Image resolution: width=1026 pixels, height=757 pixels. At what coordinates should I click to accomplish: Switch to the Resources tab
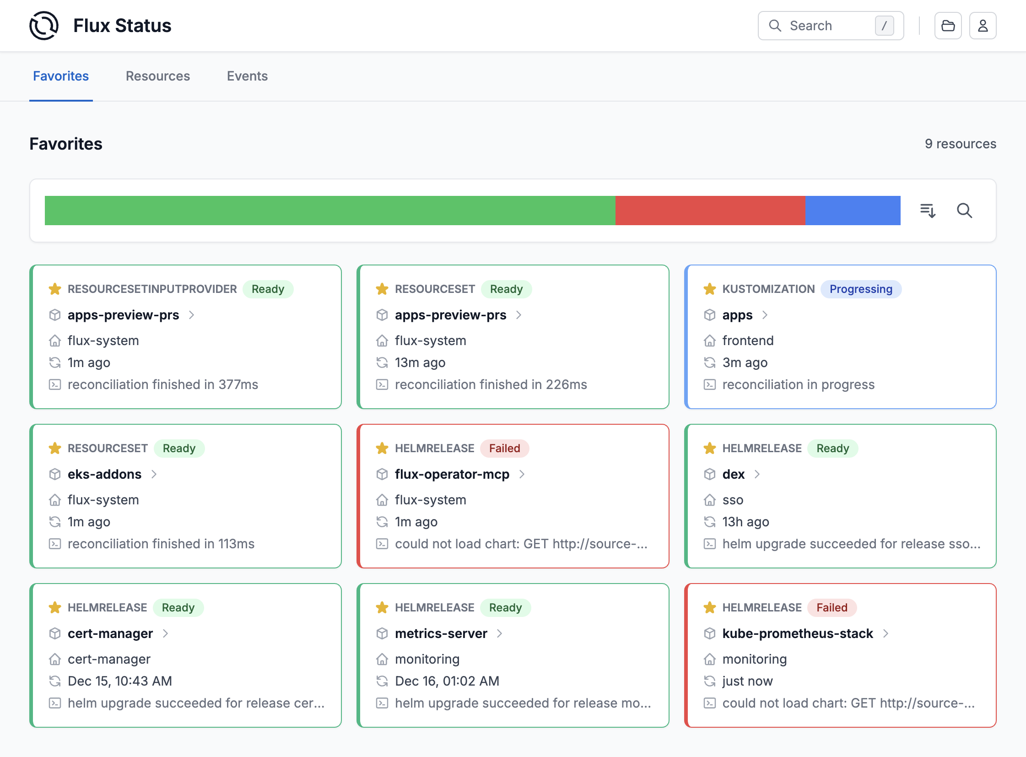[157, 76]
